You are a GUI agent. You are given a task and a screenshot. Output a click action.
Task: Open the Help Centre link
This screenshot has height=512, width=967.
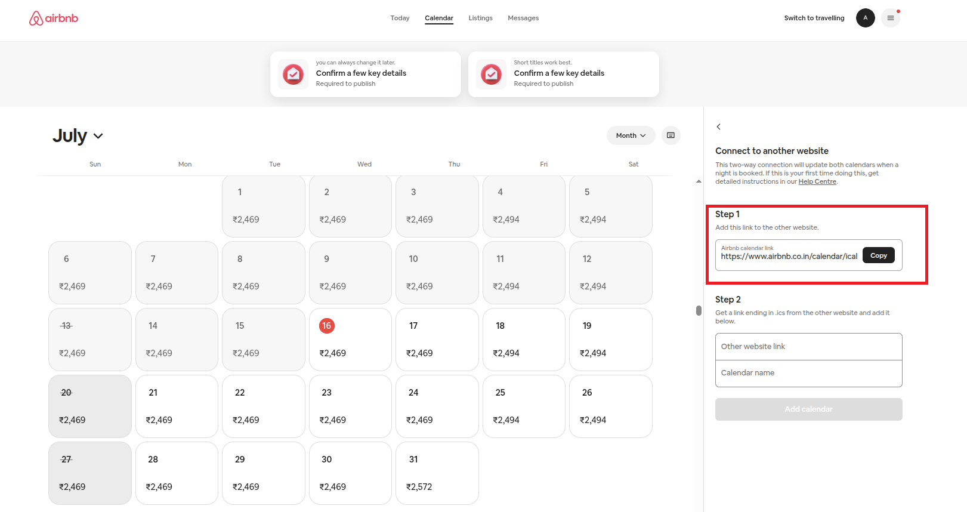coord(817,182)
